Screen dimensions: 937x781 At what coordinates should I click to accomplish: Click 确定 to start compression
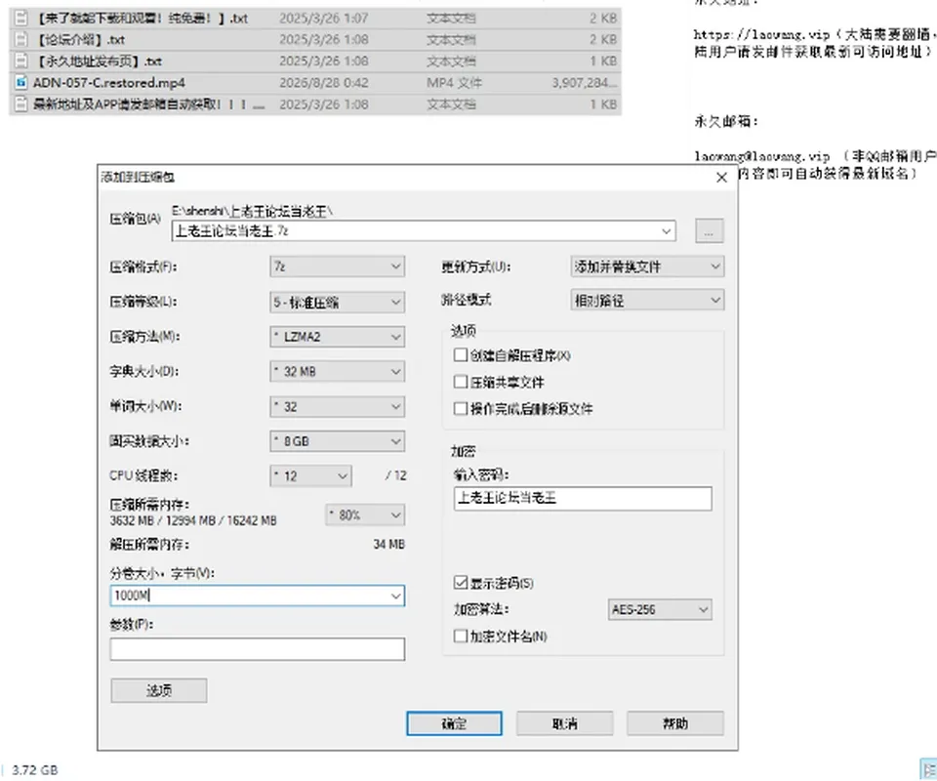coord(454,723)
